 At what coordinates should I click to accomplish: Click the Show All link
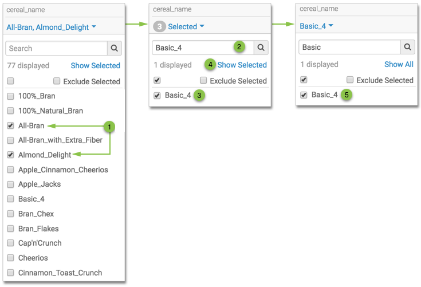coord(399,64)
